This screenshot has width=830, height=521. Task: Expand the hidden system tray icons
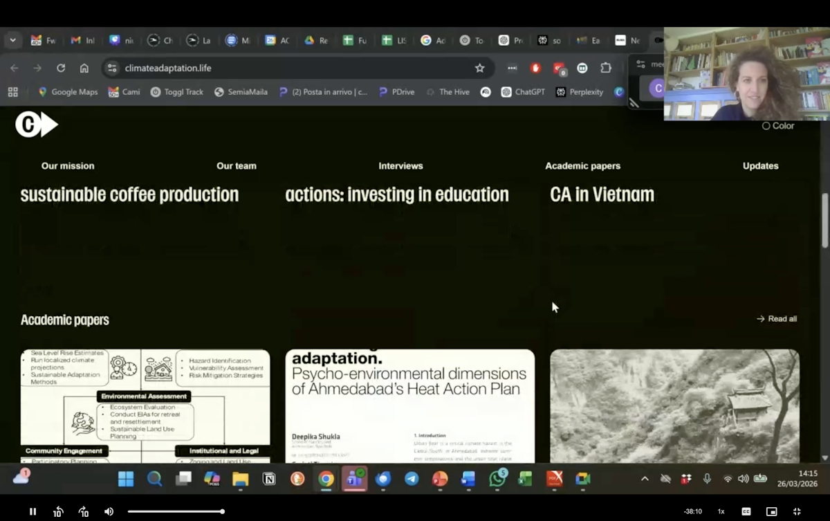(x=645, y=479)
